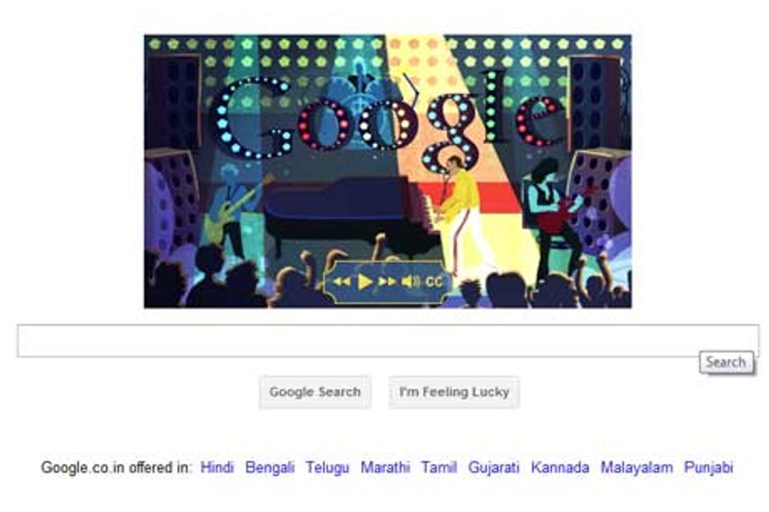
Task: Switch the language to Punjabi
Action: (709, 467)
